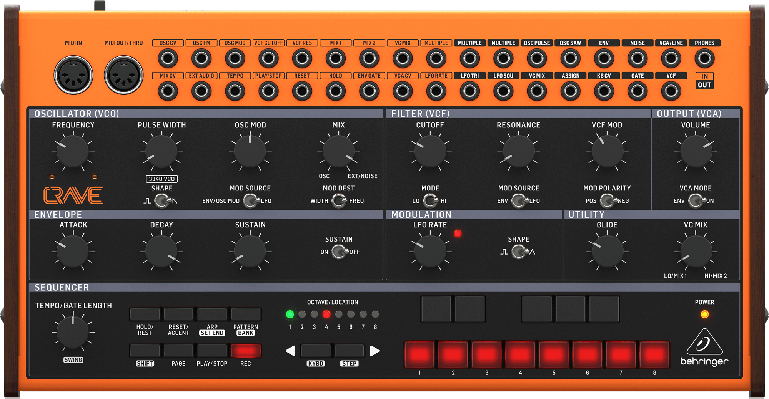This screenshot has width=769, height=399.
Task: Flip the envelope SUSTAIN on/off switch
Action: pyautogui.click(x=339, y=252)
